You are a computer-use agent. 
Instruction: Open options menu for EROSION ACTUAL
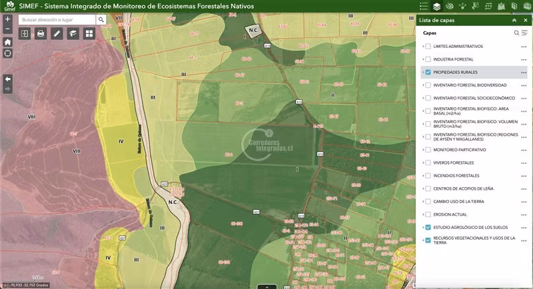(524, 214)
